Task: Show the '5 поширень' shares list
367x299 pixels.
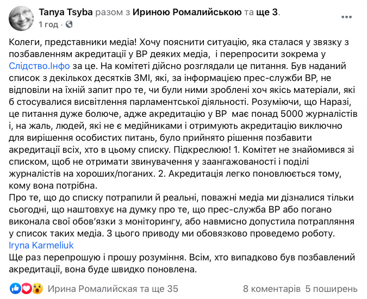Action: click(332, 289)
